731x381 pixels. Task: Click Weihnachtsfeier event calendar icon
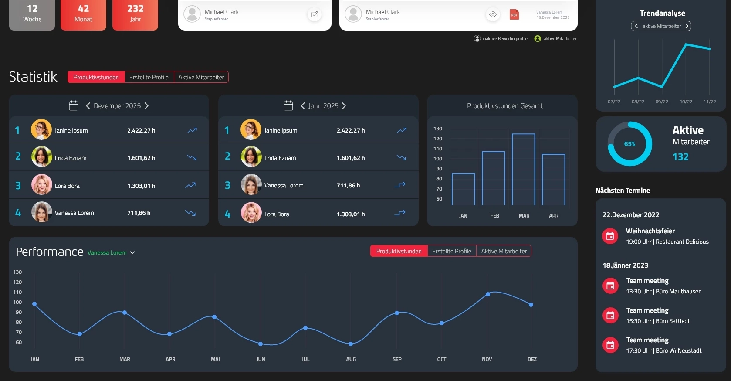pyautogui.click(x=610, y=236)
